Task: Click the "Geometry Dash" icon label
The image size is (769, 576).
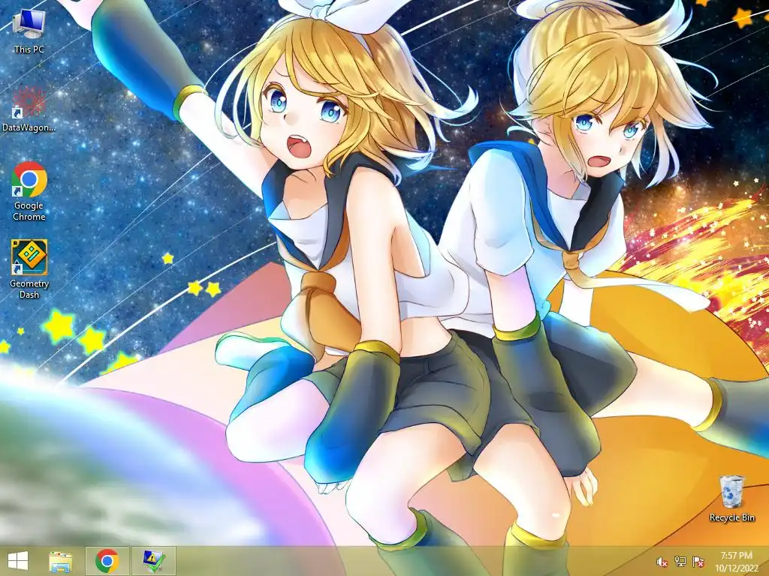Action: [29, 289]
